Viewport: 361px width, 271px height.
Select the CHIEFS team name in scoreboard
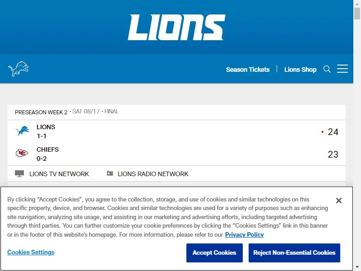(x=48, y=150)
